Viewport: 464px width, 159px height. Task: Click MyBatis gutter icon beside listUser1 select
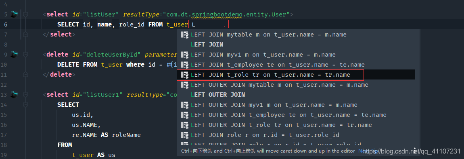15,94
